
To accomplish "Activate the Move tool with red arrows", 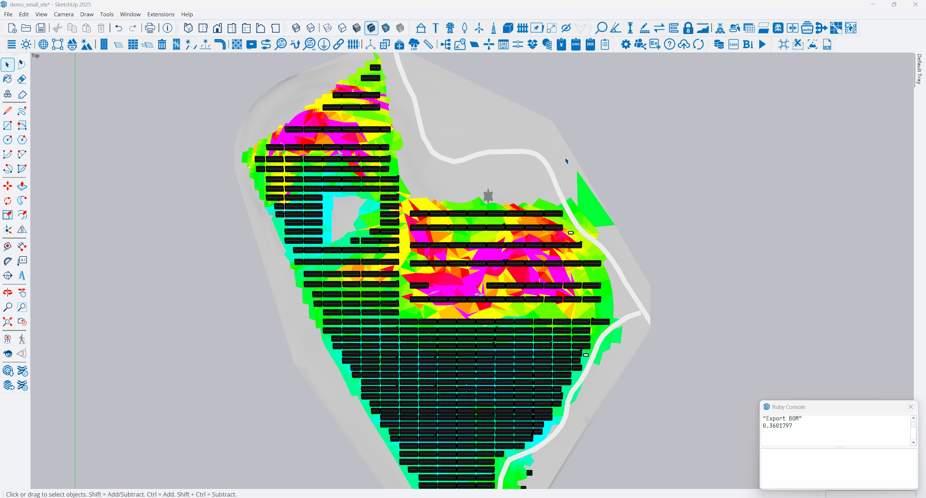I will point(7,186).
